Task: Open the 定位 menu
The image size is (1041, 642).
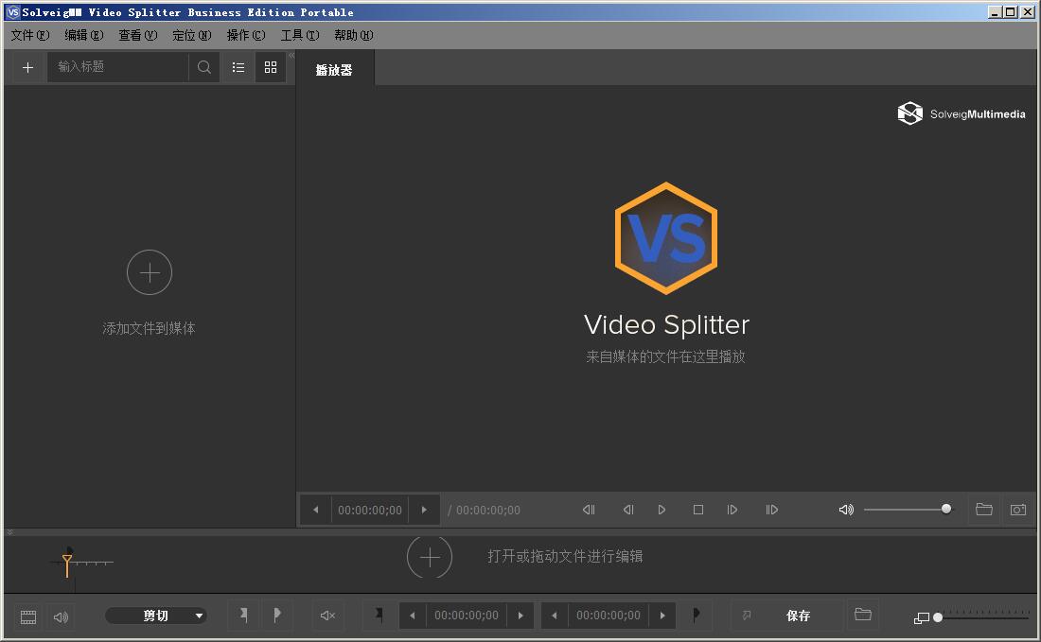Action: [191, 35]
